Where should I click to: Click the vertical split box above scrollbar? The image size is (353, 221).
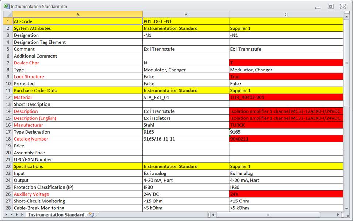click(x=347, y=13)
